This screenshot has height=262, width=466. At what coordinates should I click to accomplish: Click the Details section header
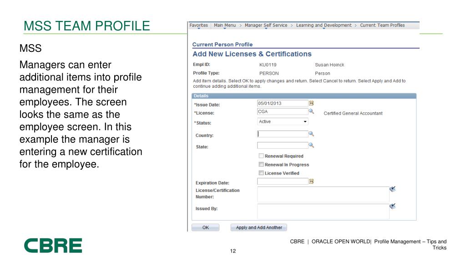(x=304, y=96)
